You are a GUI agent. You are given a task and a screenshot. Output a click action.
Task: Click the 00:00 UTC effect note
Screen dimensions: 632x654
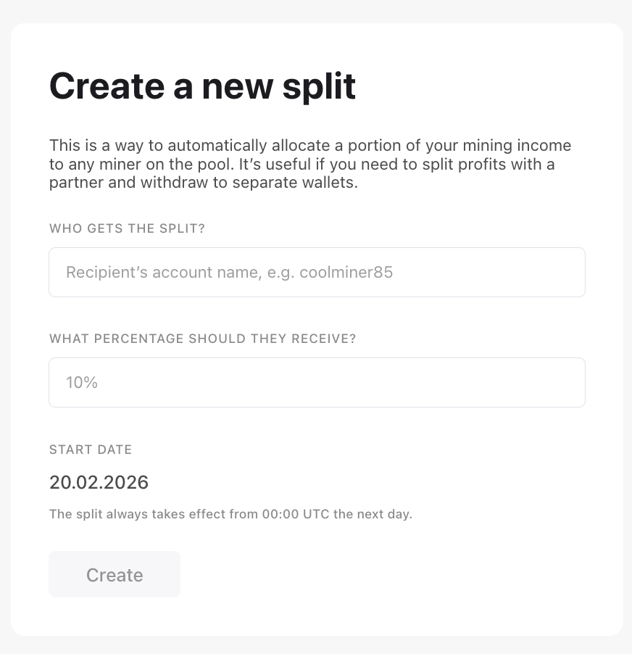coord(230,515)
